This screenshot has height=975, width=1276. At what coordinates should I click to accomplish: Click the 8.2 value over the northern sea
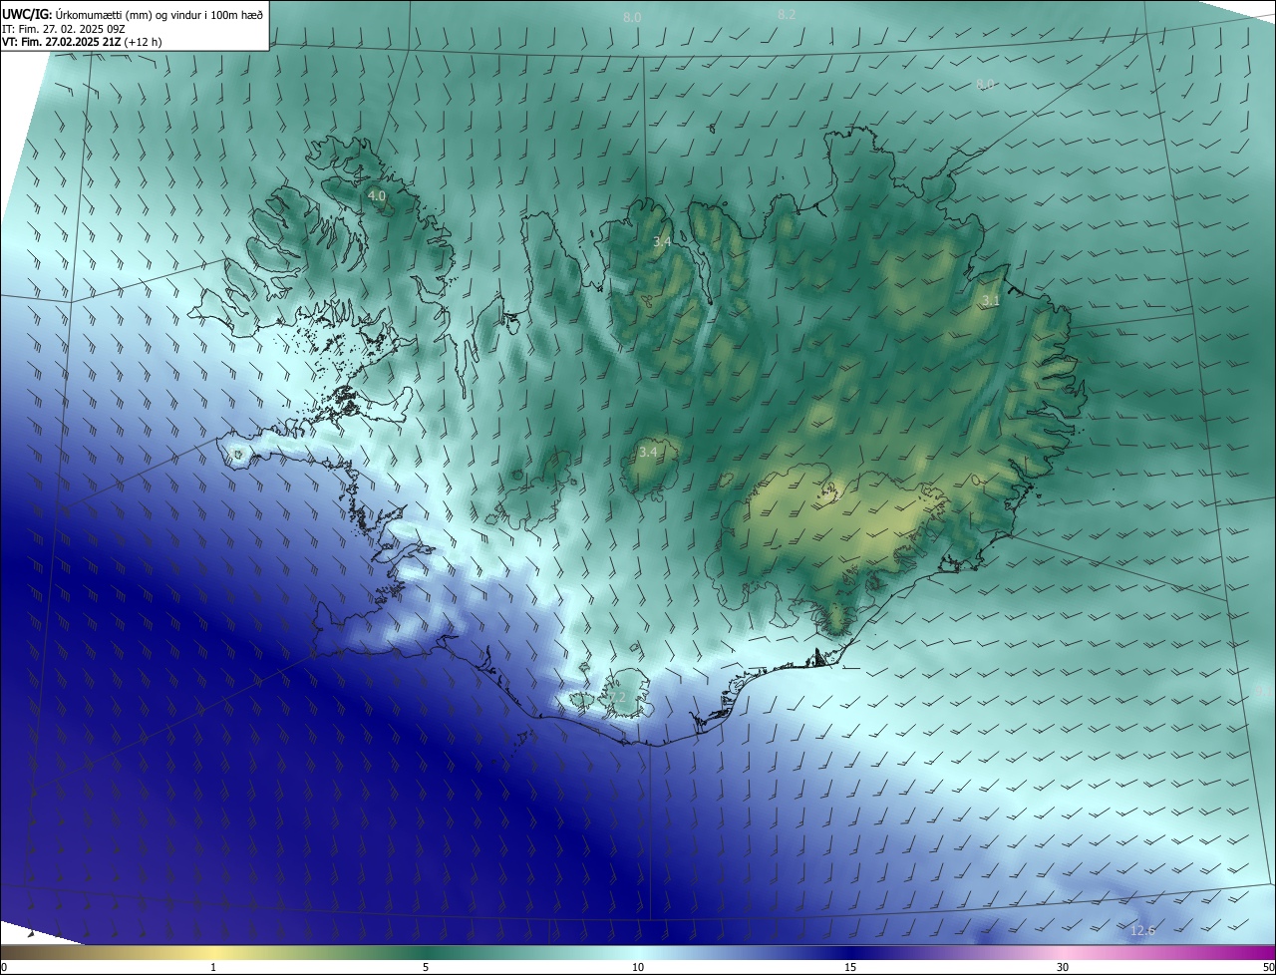pos(787,14)
